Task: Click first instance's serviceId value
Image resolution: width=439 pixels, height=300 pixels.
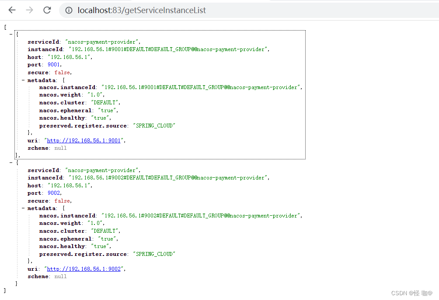Action: (x=102, y=42)
